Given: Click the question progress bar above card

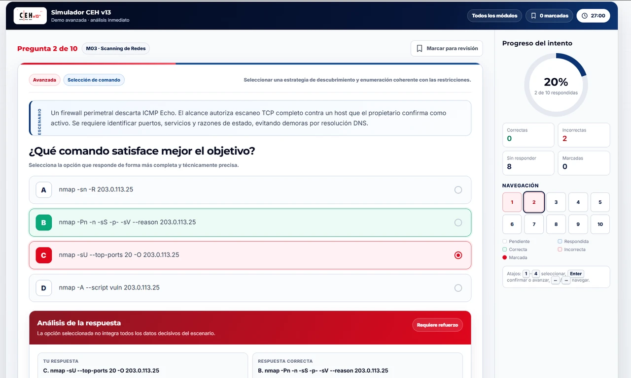Looking at the screenshot, I should point(250,63).
